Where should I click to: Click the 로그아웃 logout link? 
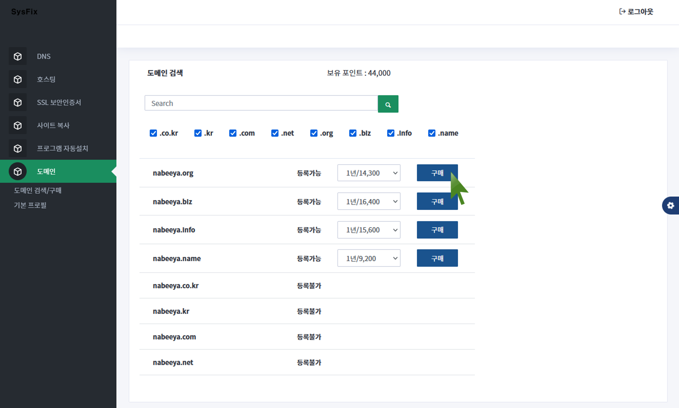tap(636, 12)
